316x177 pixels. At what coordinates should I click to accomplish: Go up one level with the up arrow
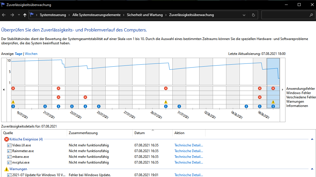(25, 15)
